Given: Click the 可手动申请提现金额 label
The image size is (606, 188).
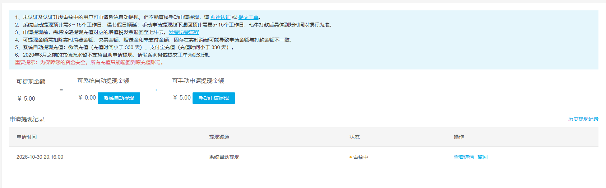Looking at the screenshot, I should (198, 81).
